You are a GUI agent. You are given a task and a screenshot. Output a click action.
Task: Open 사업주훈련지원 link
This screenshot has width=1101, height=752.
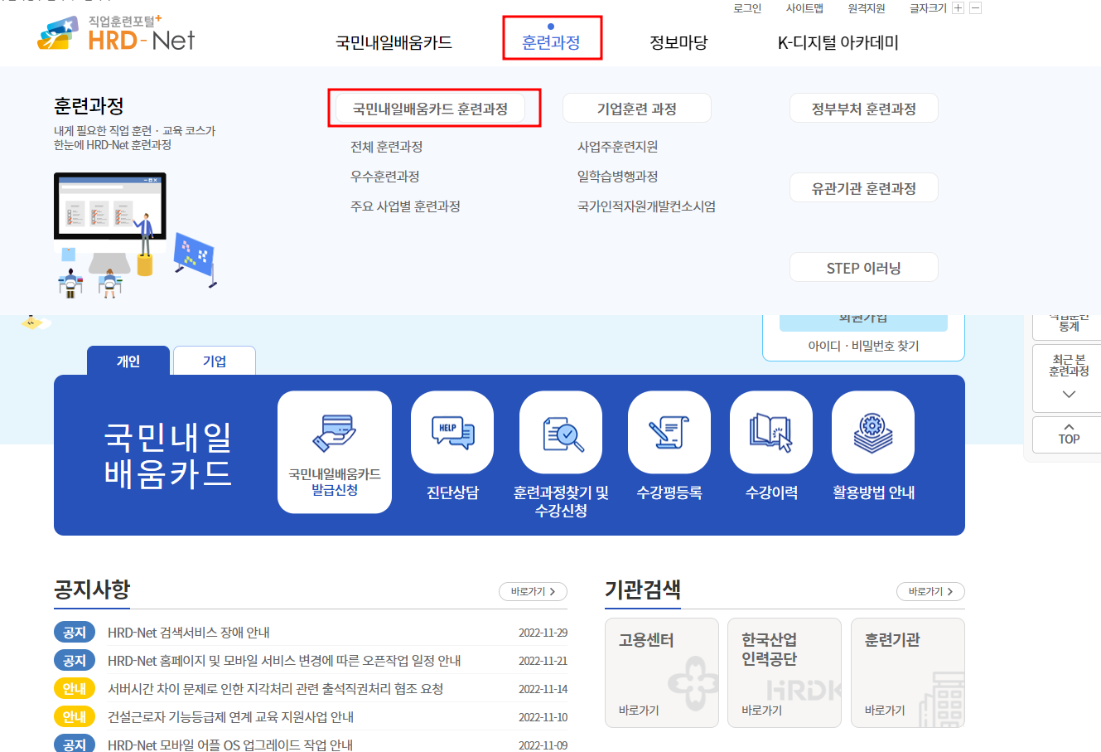618,147
